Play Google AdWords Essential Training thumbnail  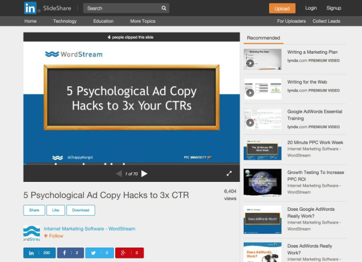[262, 119]
